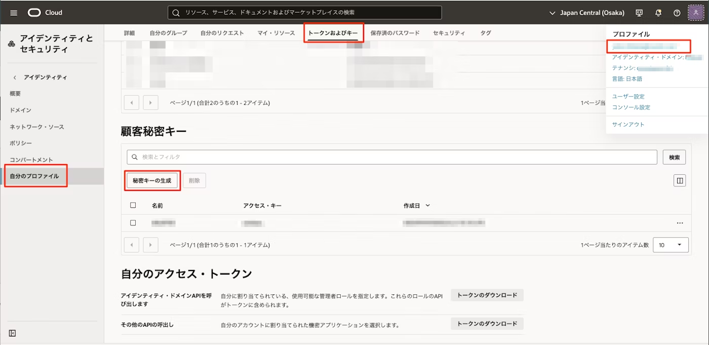Switch to 自分のリクエスト tab
The width and height of the screenshot is (709, 345).
[222, 33]
